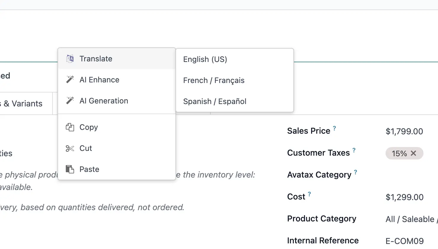Open the Avatax Category help icon
Image resolution: width=438 pixels, height=249 pixels.
pos(356,172)
